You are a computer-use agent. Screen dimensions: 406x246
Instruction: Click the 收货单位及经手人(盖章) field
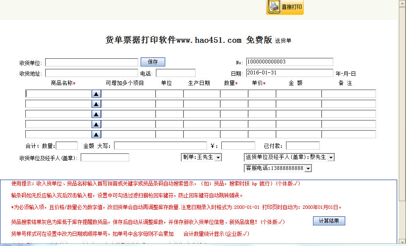pyautogui.click(x=105, y=157)
